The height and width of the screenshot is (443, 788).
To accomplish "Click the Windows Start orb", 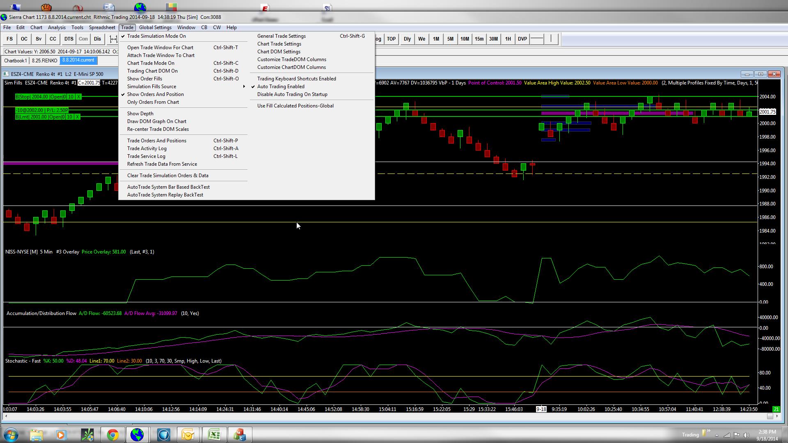I will (11, 434).
